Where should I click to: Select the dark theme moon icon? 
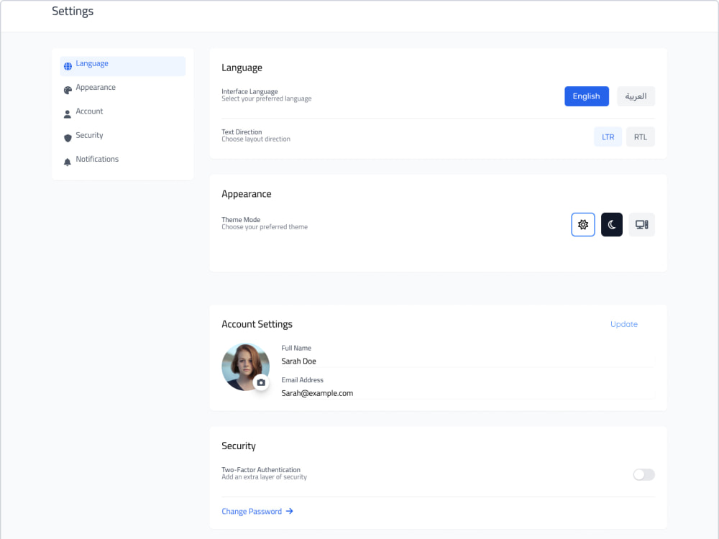click(x=612, y=224)
